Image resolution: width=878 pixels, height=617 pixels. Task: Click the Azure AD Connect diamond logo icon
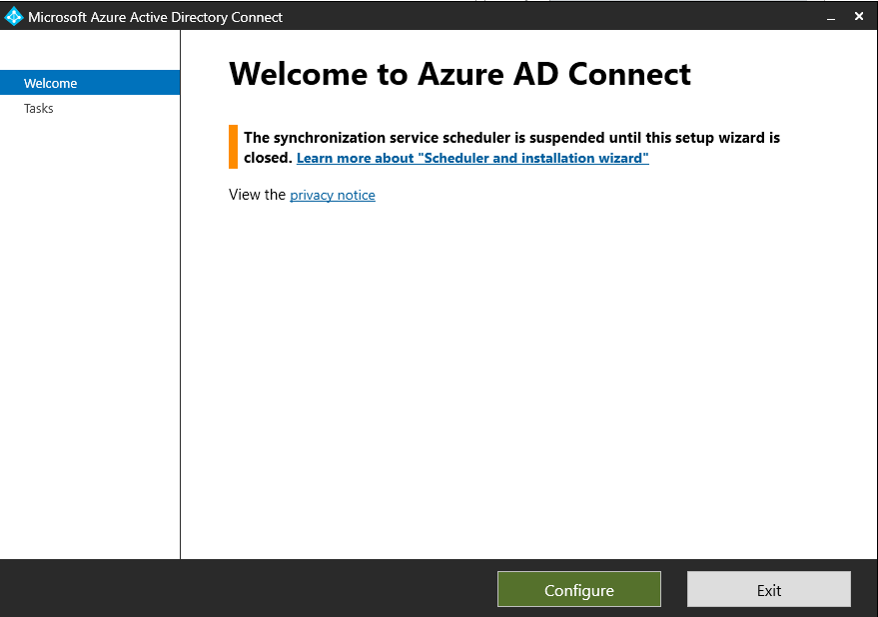(13, 16)
